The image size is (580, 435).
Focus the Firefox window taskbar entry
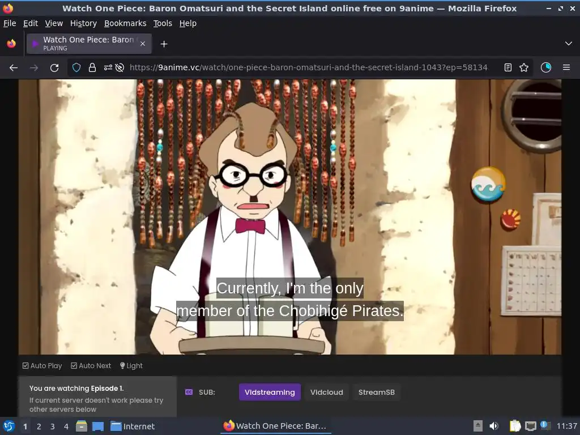(x=276, y=426)
